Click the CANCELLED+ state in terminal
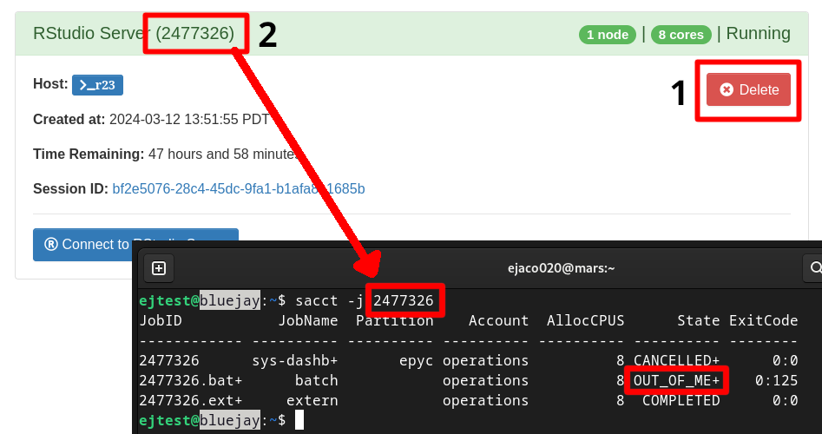The image size is (822, 434). click(676, 360)
